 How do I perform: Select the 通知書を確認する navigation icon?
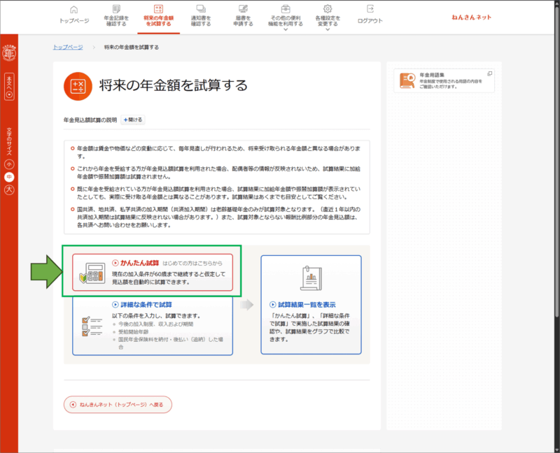202,9
